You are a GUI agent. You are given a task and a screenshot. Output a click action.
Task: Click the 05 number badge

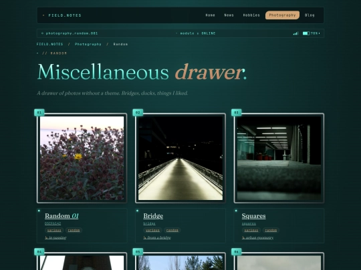[x=138, y=251]
